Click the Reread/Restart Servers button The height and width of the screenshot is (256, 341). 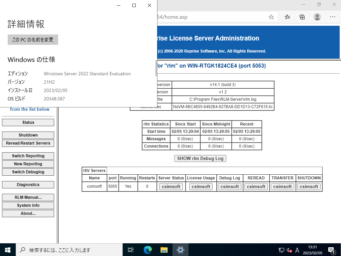pyautogui.click(x=28, y=143)
